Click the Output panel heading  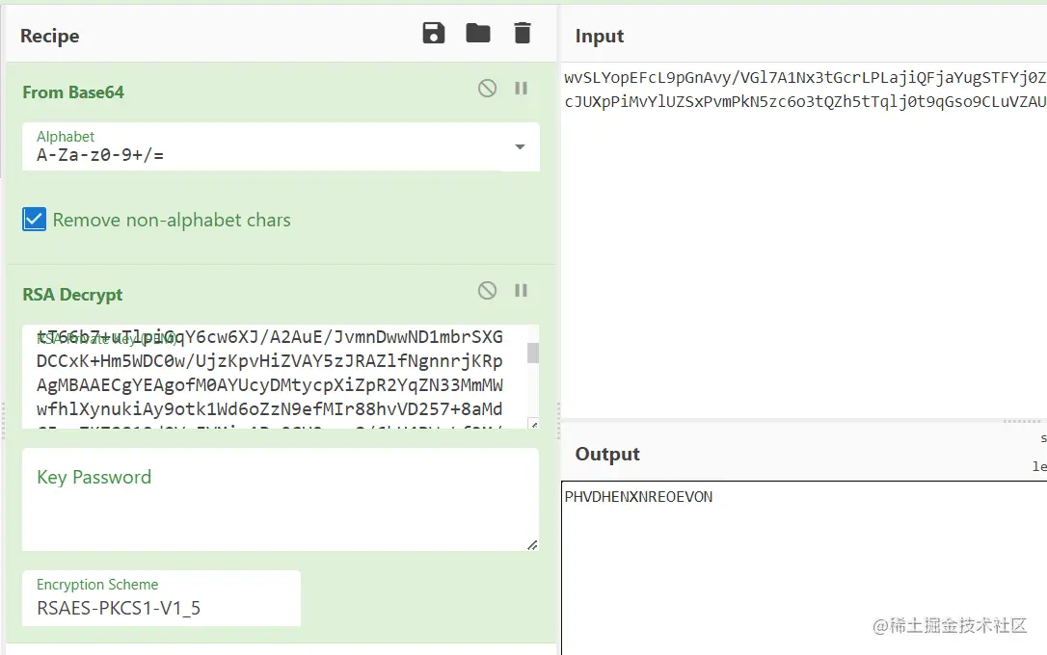[607, 454]
